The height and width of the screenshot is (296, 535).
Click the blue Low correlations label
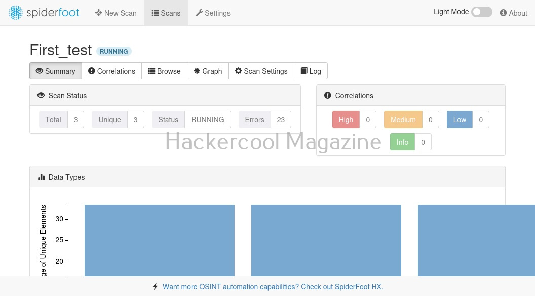pos(460,119)
